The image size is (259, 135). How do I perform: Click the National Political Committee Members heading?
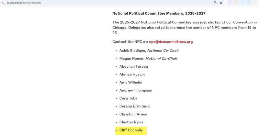click(159, 14)
